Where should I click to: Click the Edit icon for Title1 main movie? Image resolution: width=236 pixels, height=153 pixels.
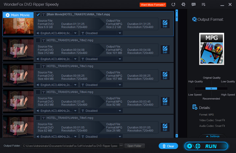click(x=165, y=24)
